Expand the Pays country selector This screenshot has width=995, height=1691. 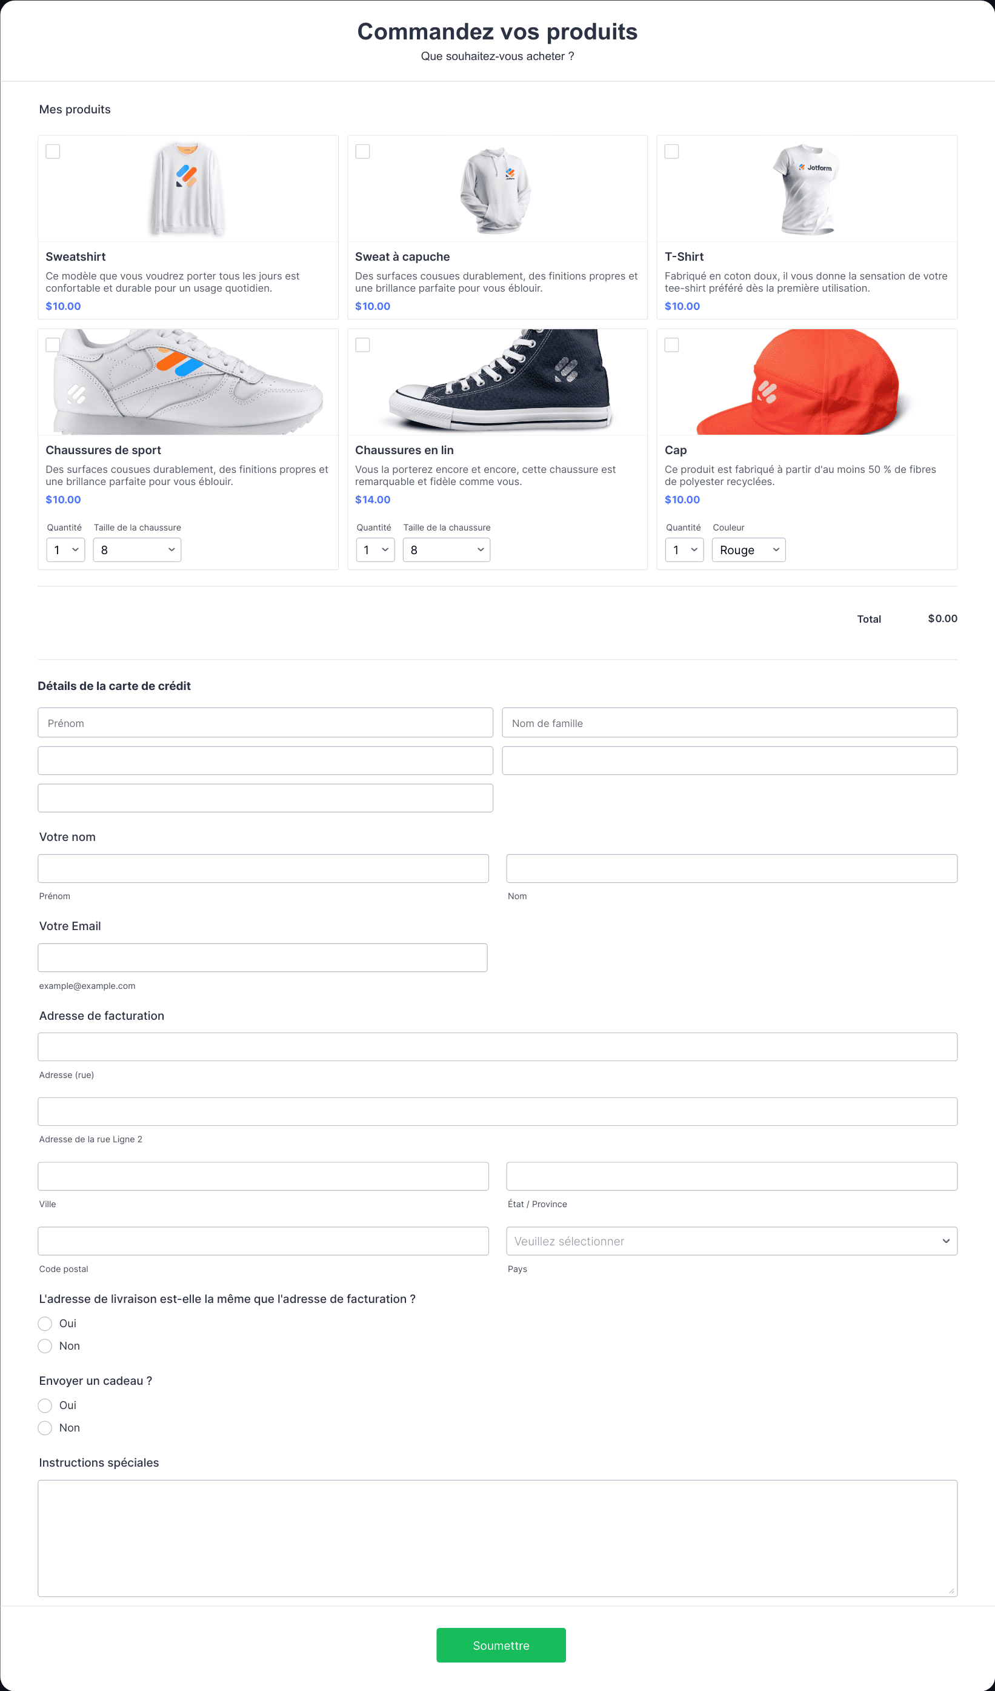coord(731,1241)
